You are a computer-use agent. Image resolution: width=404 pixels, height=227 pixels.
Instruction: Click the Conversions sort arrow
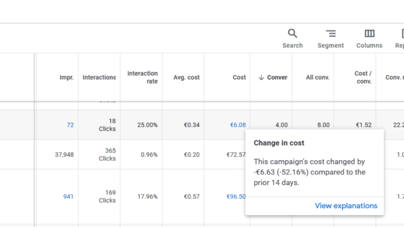coord(261,77)
